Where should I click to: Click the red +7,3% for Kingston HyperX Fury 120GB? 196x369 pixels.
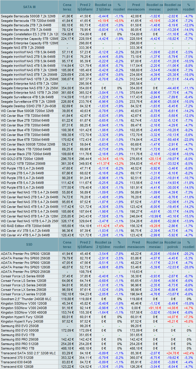[x=189, y=317]
